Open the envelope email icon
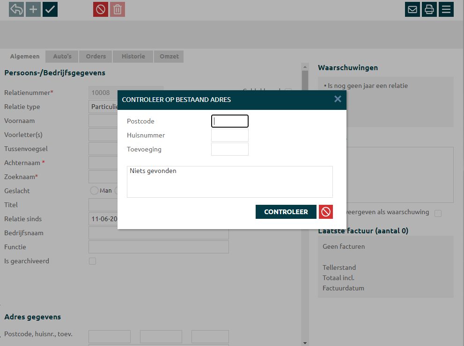 412,9
